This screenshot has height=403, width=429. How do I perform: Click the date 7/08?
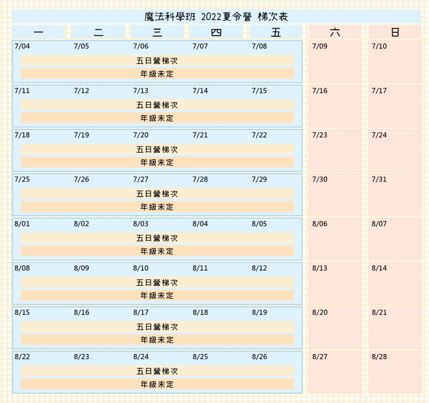tap(259, 46)
